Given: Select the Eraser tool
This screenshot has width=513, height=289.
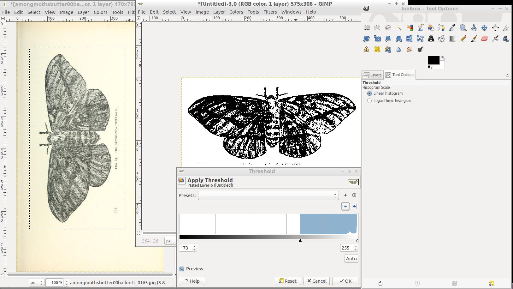Looking at the screenshot, I should click(x=485, y=39).
